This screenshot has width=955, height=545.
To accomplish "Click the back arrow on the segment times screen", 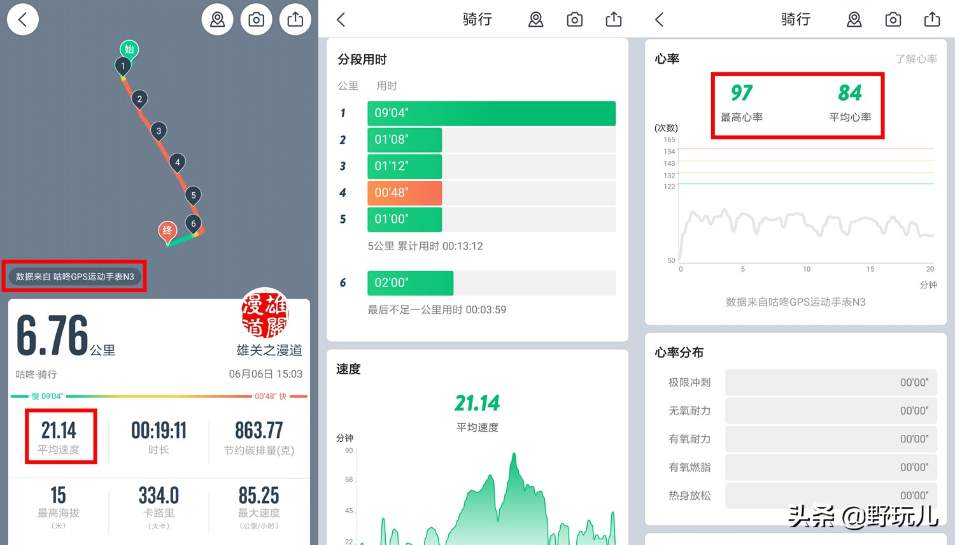I will (341, 19).
